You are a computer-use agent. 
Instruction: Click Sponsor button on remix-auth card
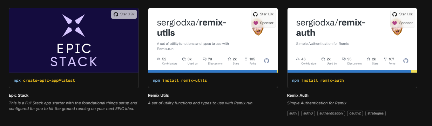click(403, 23)
